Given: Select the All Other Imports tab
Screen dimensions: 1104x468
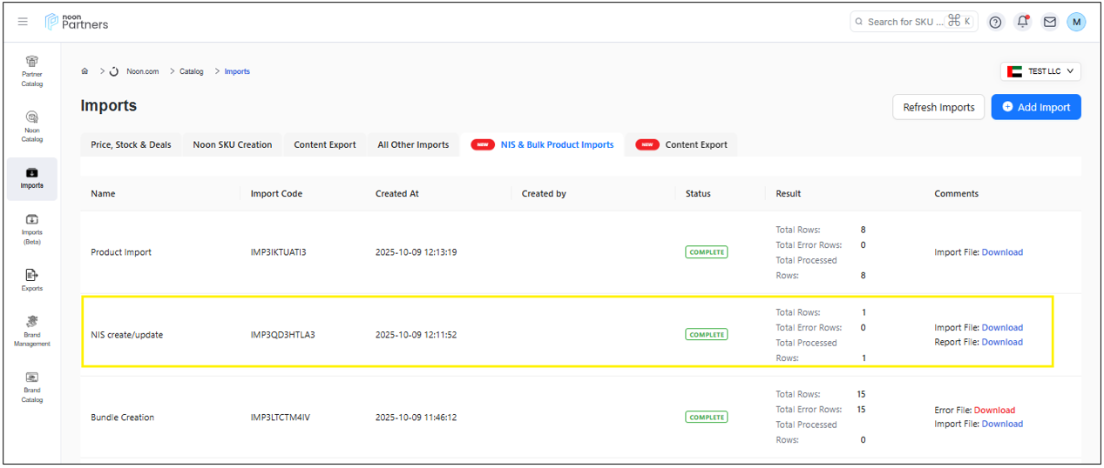Looking at the screenshot, I should tap(413, 144).
